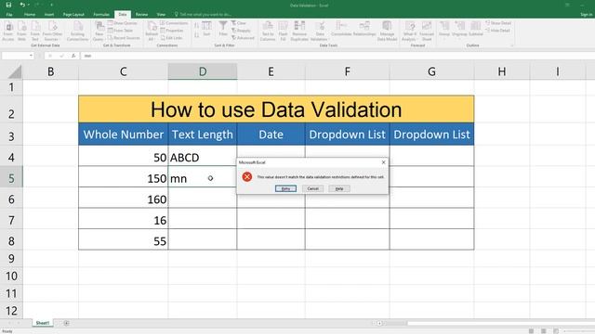Open From Other Sources dropdown
The image size is (595, 334).
52,31
